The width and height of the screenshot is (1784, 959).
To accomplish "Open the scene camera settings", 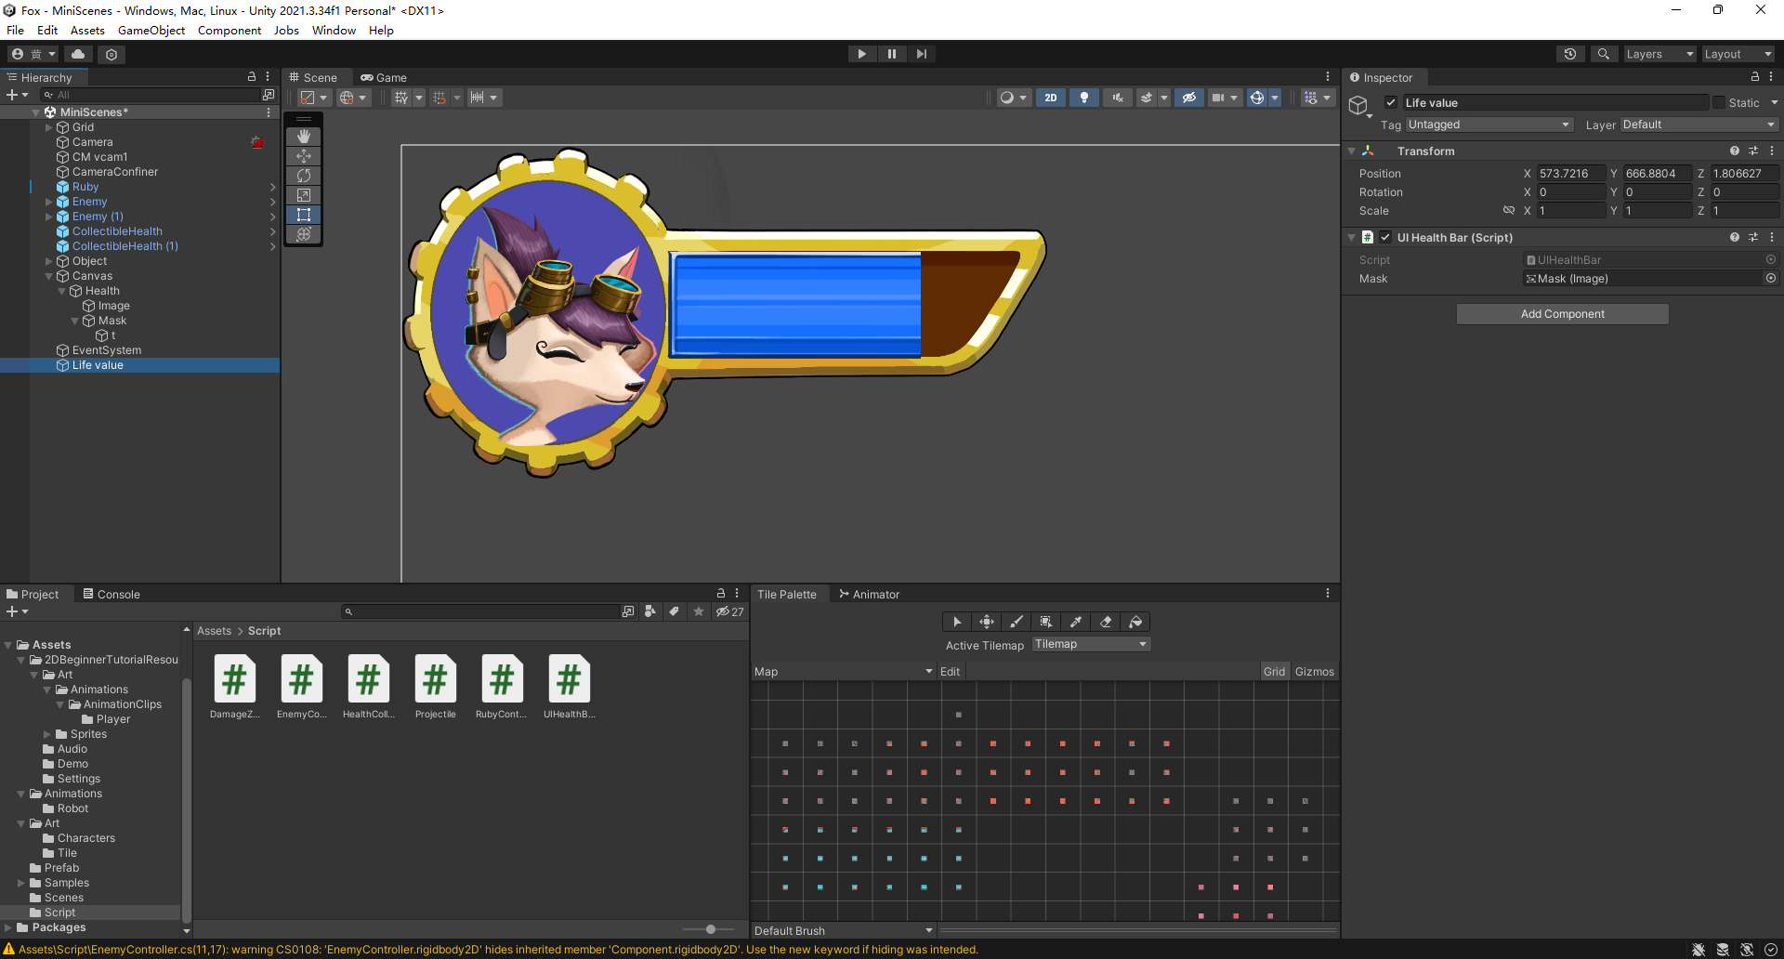I will [1224, 98].
